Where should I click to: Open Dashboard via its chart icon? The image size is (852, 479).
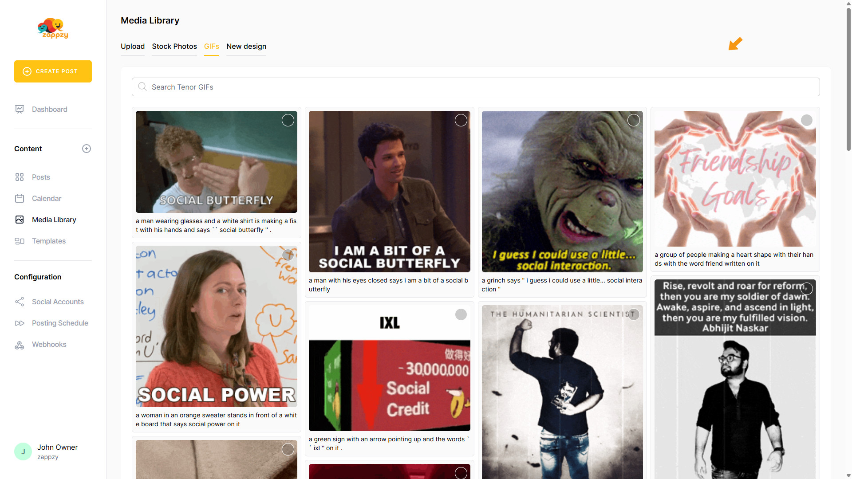pos(20,109)
